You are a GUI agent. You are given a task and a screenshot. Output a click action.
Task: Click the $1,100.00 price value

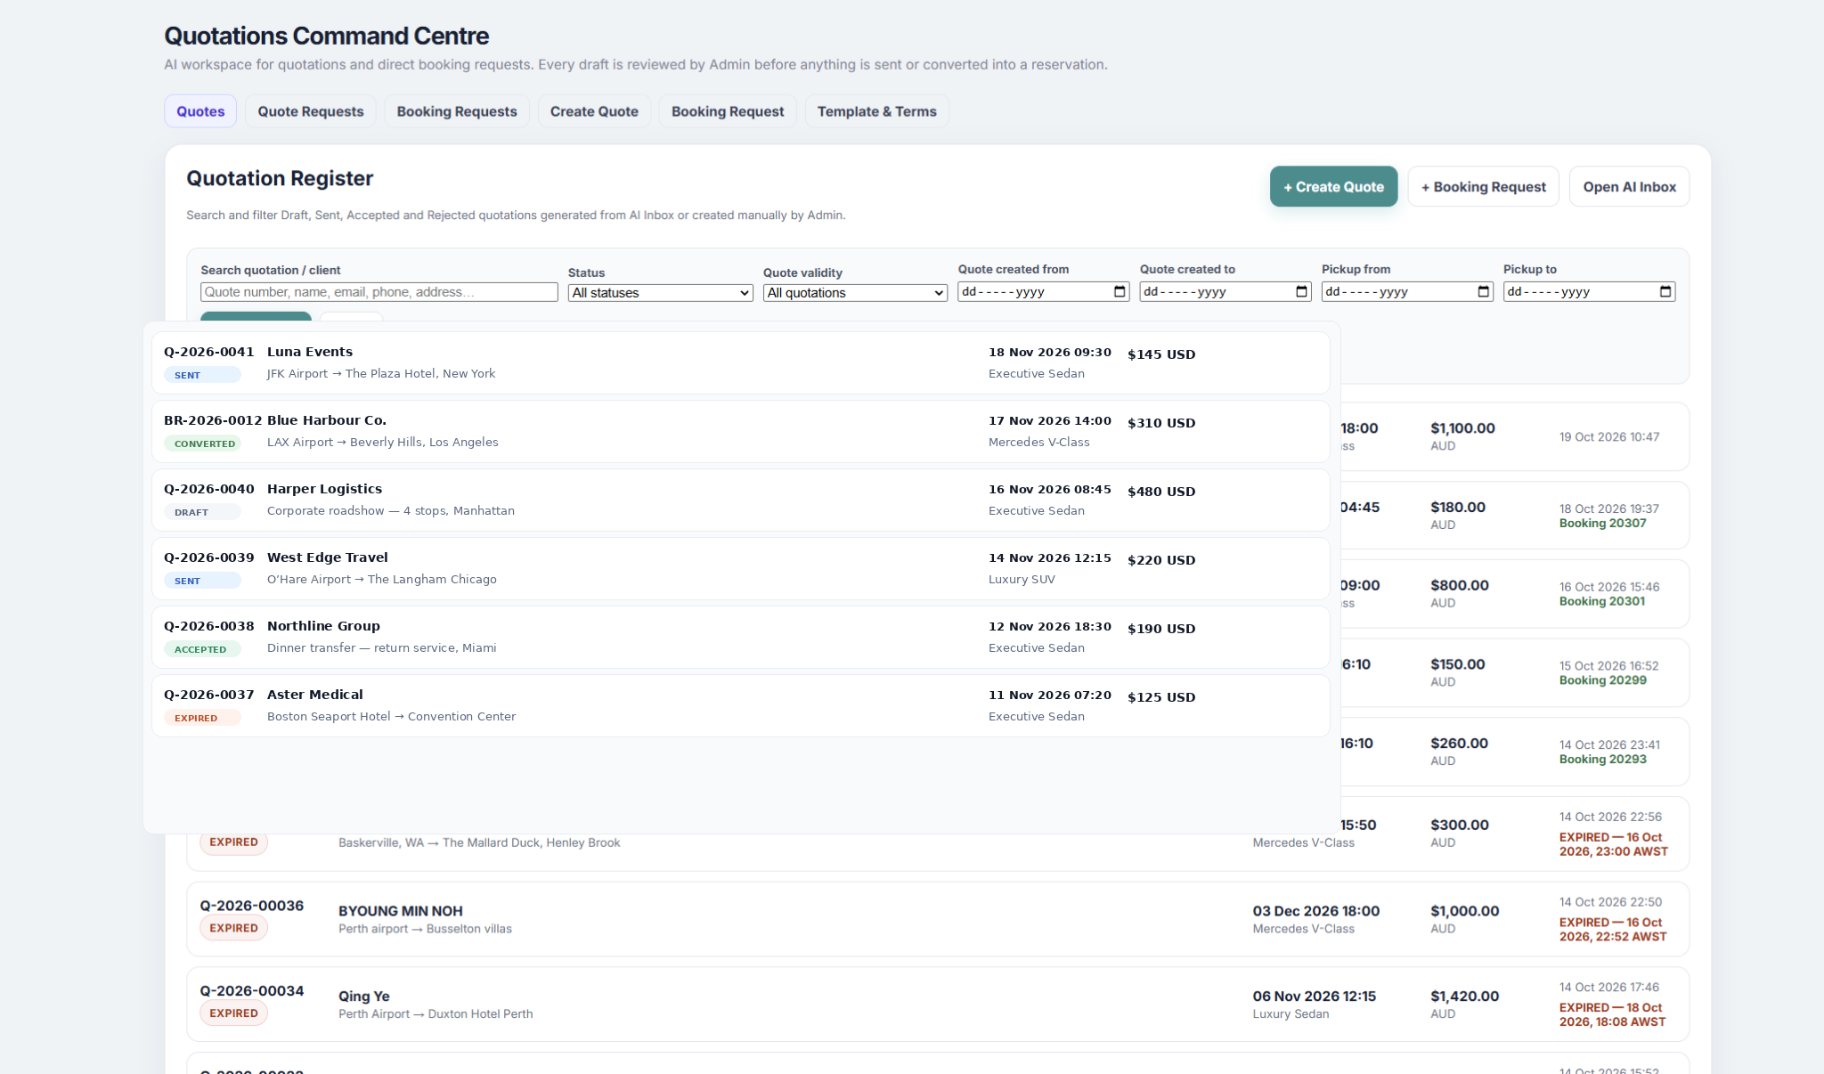pyautogui.click(x=1463, y=428)
